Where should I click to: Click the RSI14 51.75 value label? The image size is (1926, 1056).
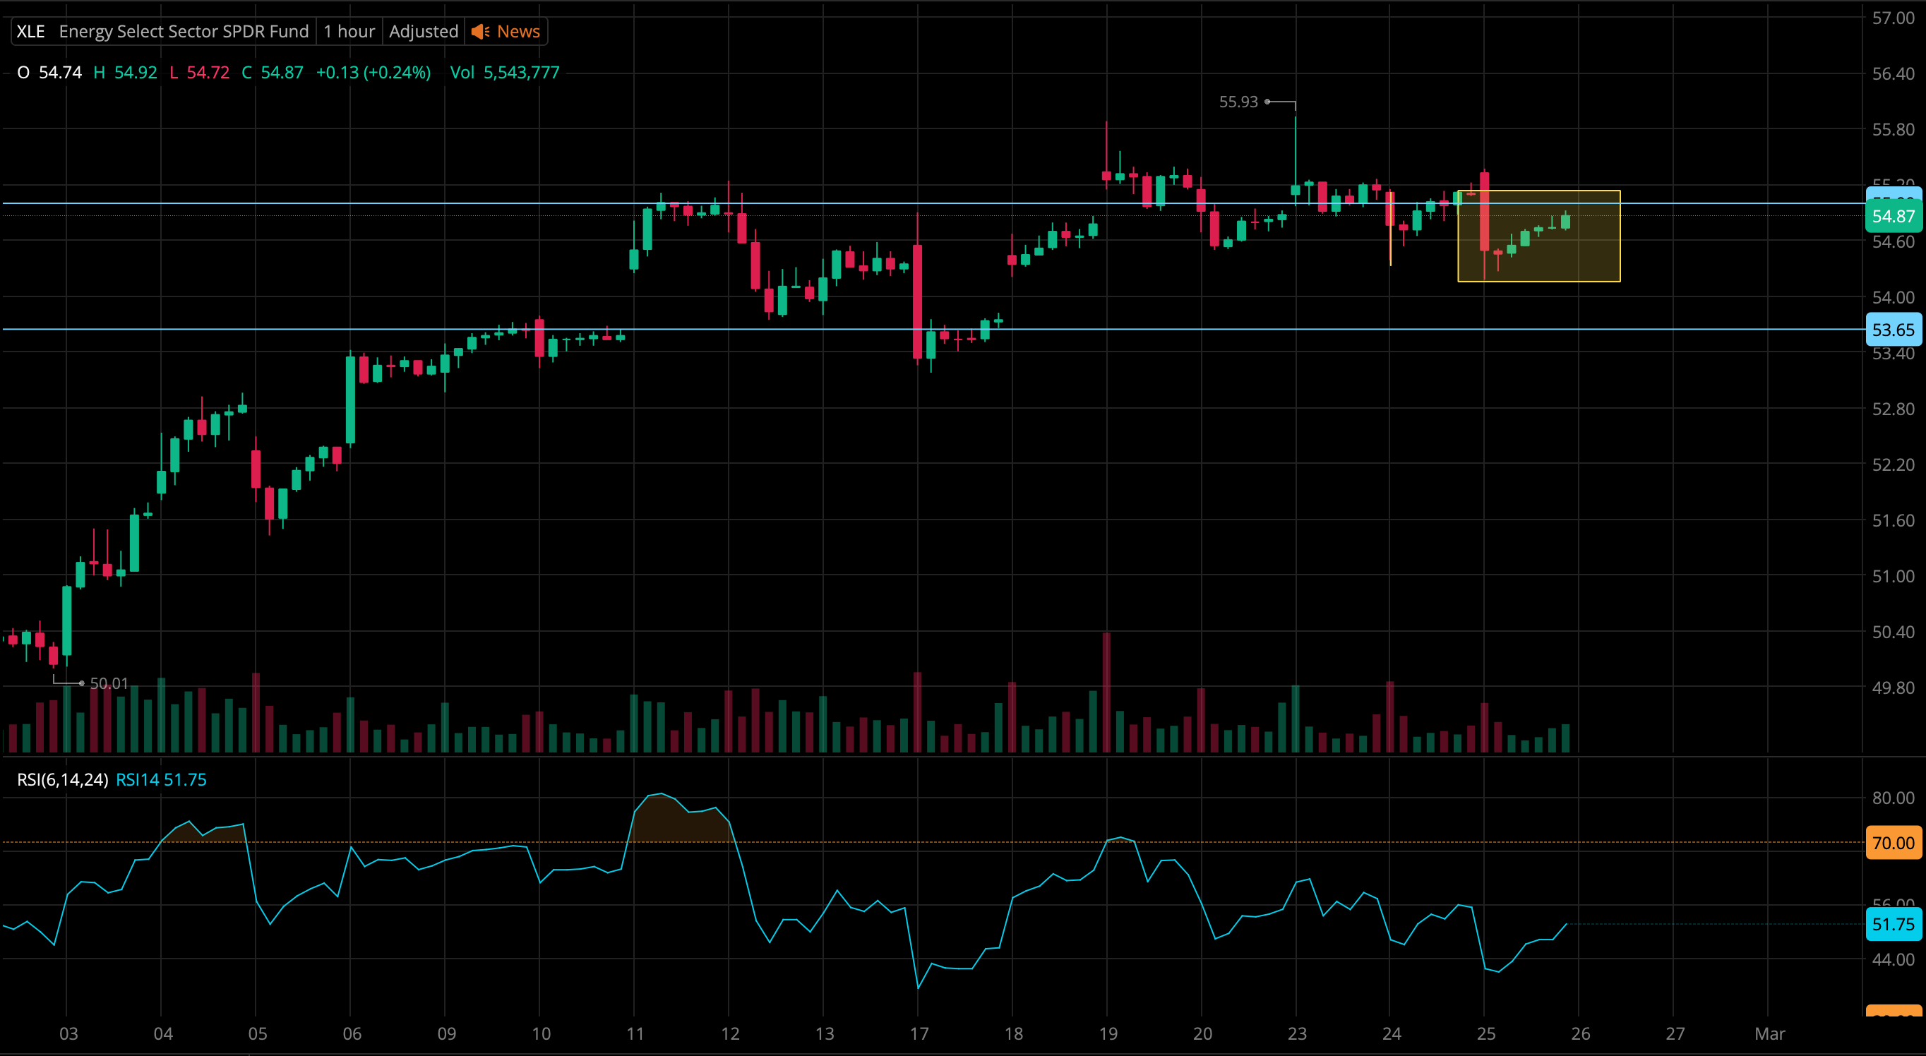pos(161,779)
